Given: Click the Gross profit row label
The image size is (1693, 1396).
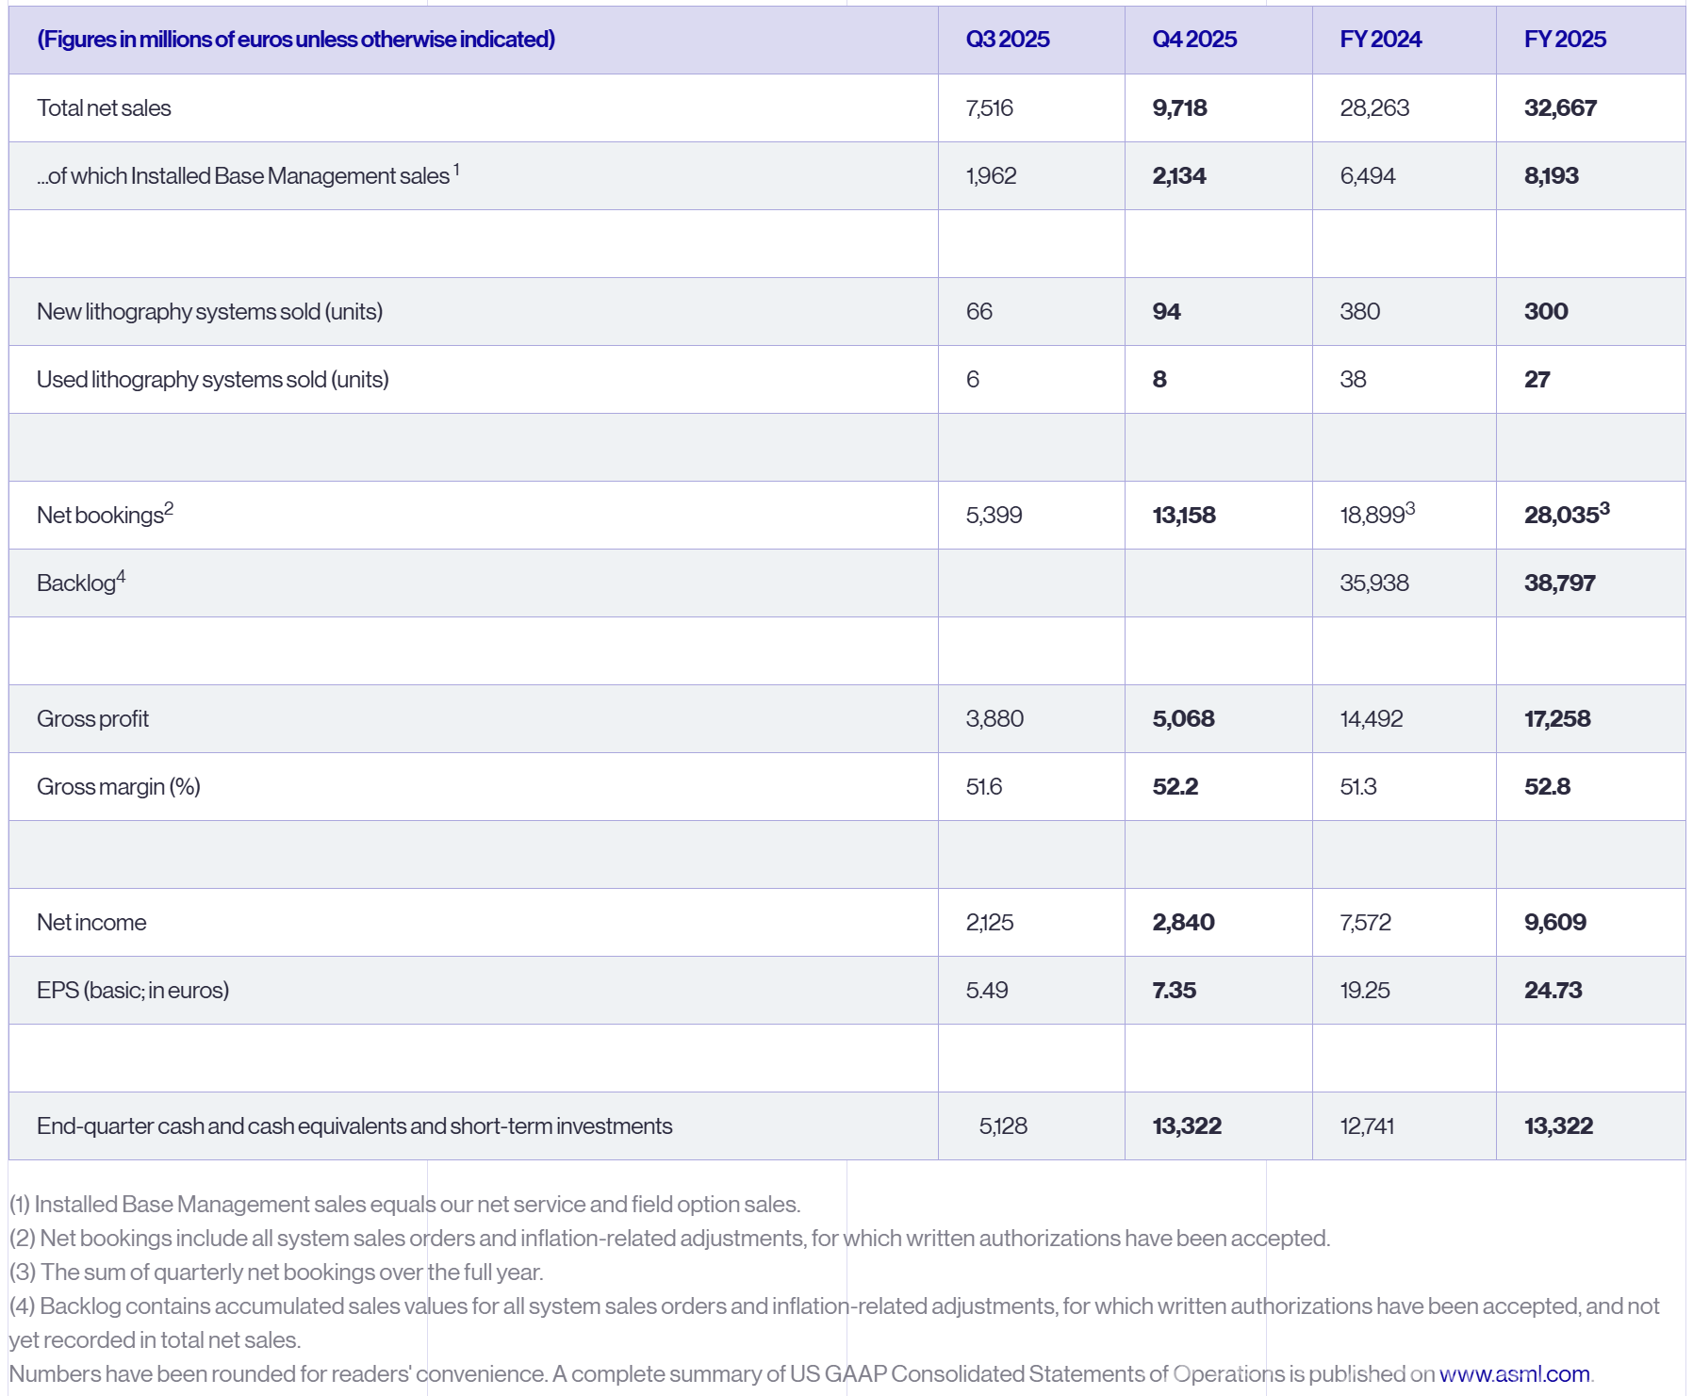Looking at the screenshot, I should pos(92,719).
